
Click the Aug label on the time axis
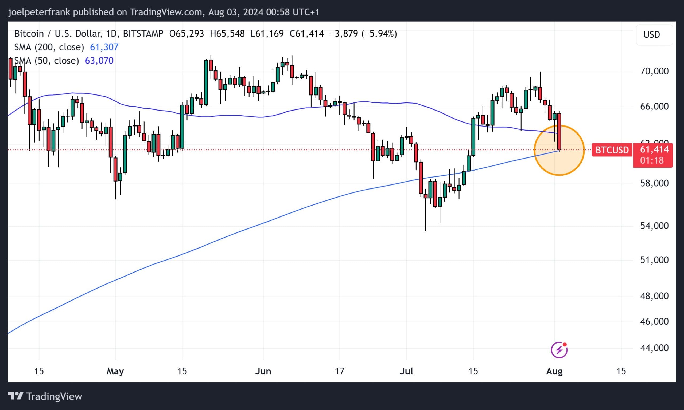555,372
